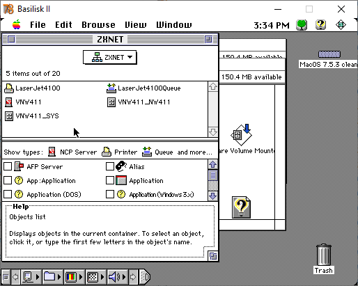Click the ZXNET window resize box
The image size is (358, 286).
coord(213,256)
